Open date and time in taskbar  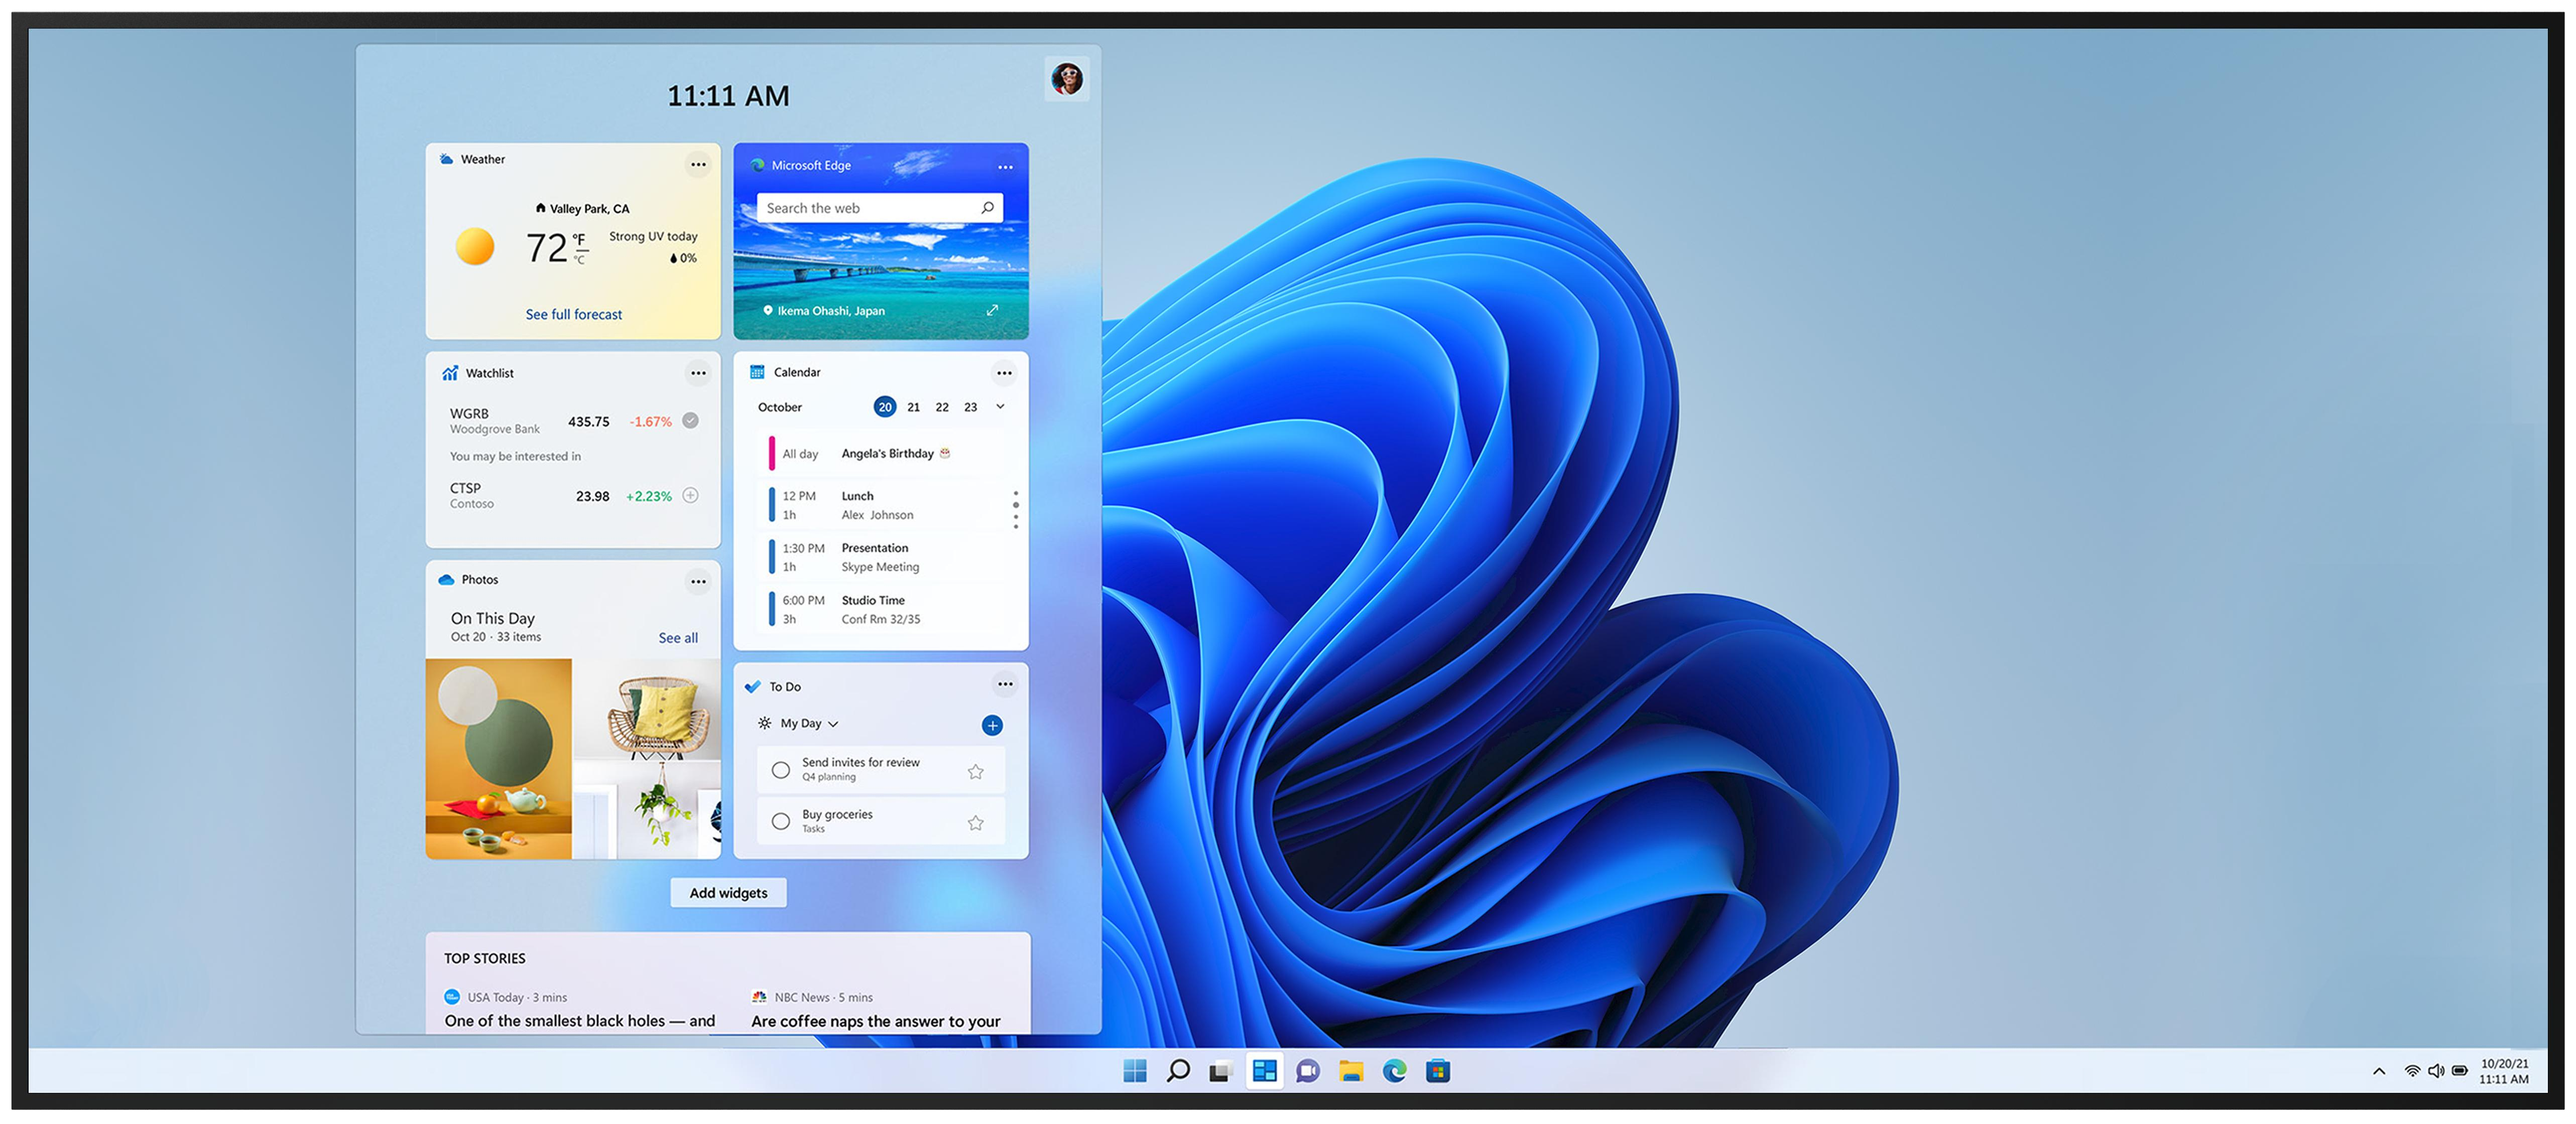2504,1071
